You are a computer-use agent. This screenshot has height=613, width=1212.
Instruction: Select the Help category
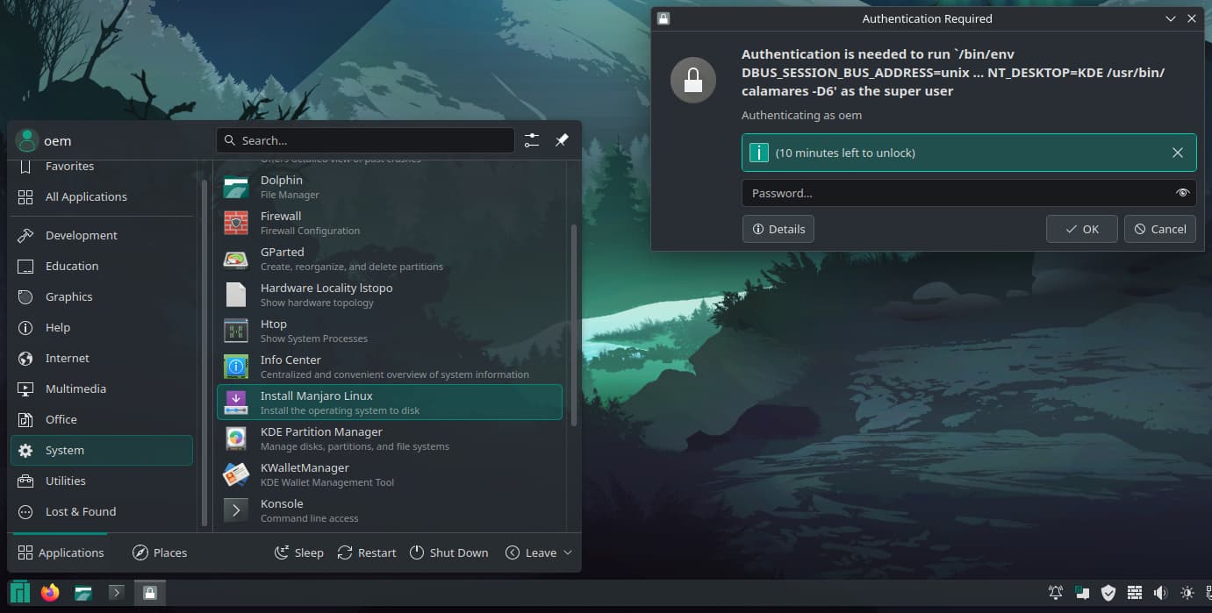102,327
